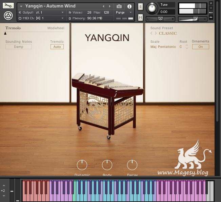Click the memory icon beside Memory
The image size is (221, 202).
click(70, 18)
